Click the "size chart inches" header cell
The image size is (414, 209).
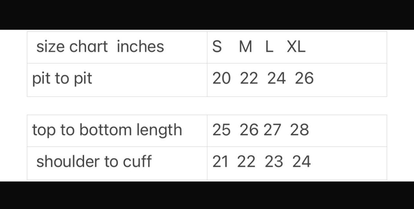(x=100, y=47)
